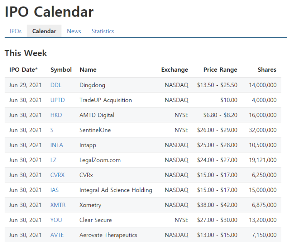Select the LegalZoom.com name cell
The width and height of the screenshot is (287, 242).
tap(100, 160)
